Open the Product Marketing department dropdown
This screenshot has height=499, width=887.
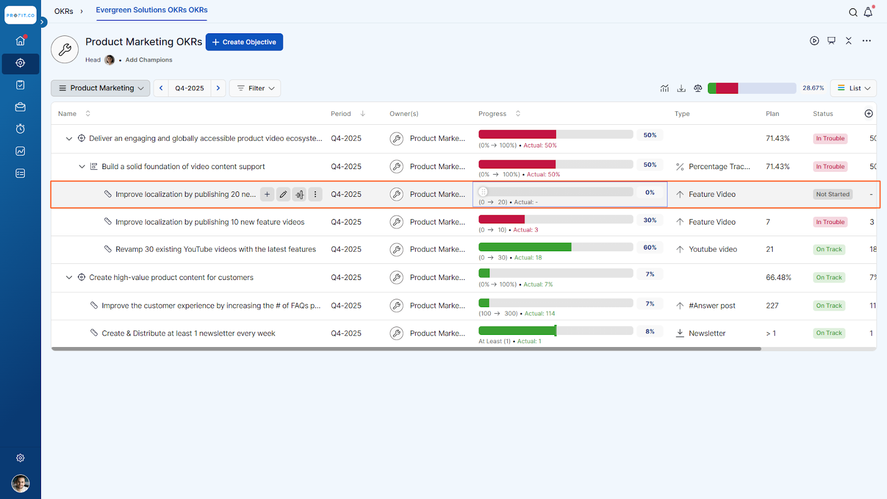tap(100, 88)
